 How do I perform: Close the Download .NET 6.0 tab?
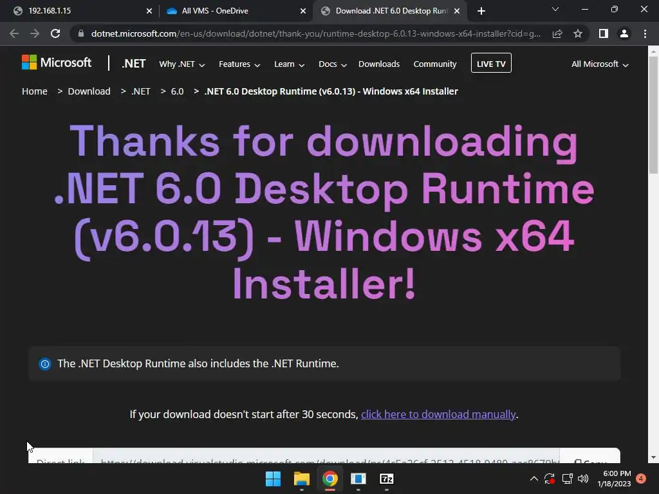[457, 11]
